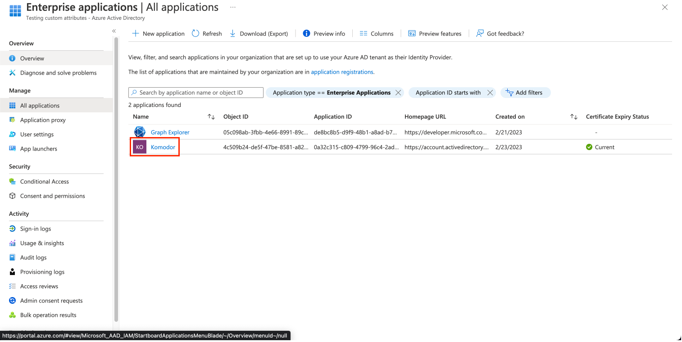Sort by Name column arrows
This screenshot has height=342, width=682.
(211, 117)
